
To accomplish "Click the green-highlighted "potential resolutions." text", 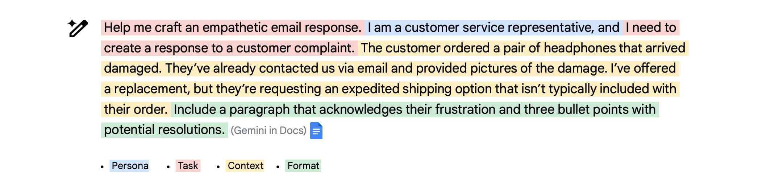I will [164, 130].
